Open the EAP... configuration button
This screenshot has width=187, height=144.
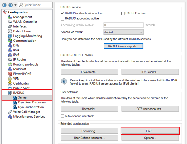pyautogui.click(x=150, y=131)
